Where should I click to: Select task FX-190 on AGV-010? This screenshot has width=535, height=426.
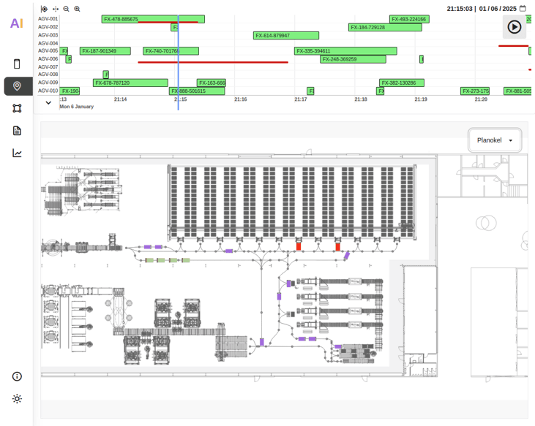click(70, 91)
